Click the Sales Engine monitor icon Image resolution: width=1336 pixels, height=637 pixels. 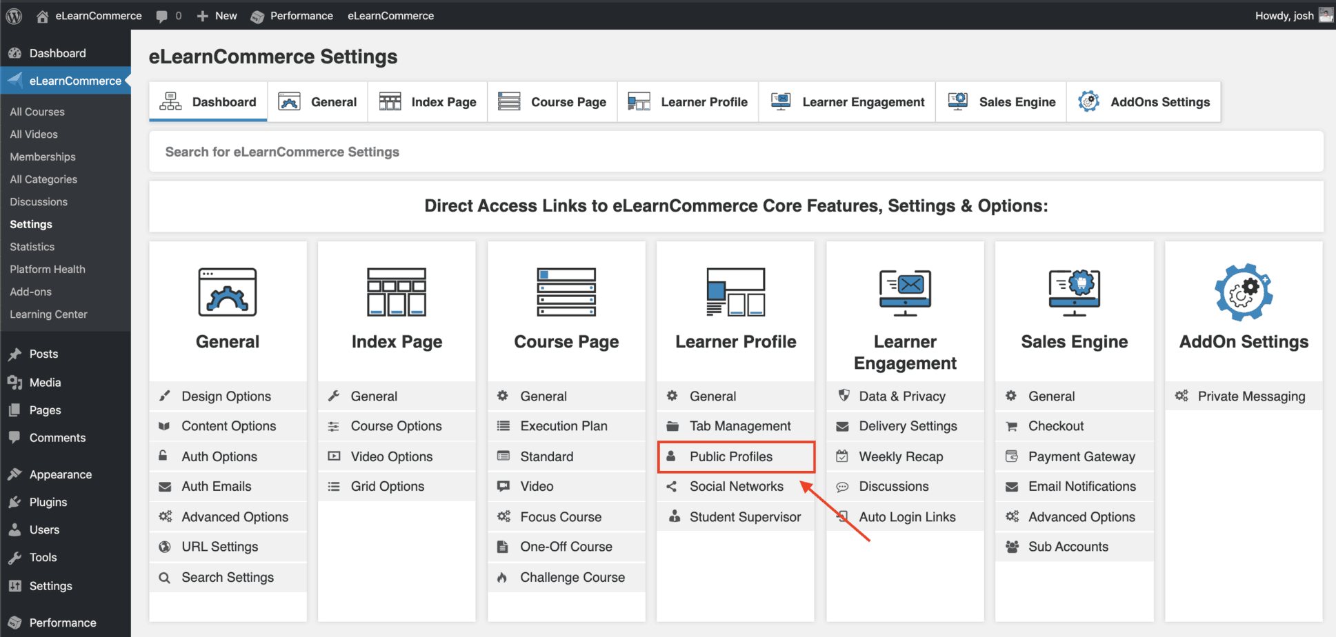pos(1074,292)
